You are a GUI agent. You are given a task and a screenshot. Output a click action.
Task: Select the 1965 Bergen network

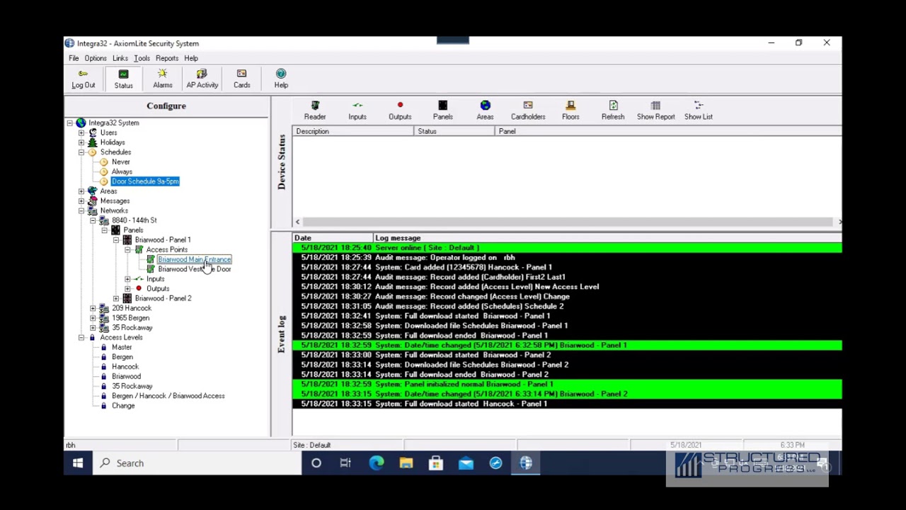coord(130,318)
